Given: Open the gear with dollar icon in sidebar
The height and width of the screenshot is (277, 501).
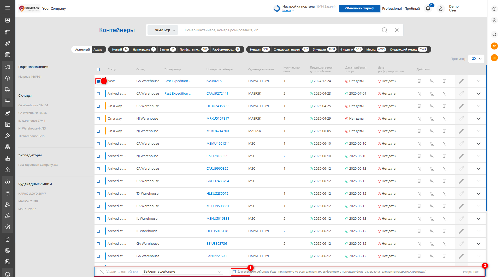Looking at the screenshot, I should [8, 227].
